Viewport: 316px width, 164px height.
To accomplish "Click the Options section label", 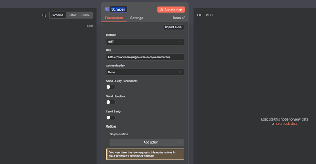I will coord(111,126).
